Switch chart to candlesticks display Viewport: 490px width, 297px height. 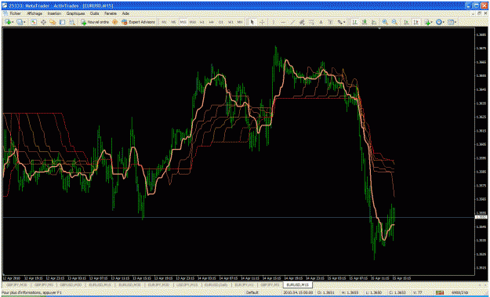(x=365, y=22)
